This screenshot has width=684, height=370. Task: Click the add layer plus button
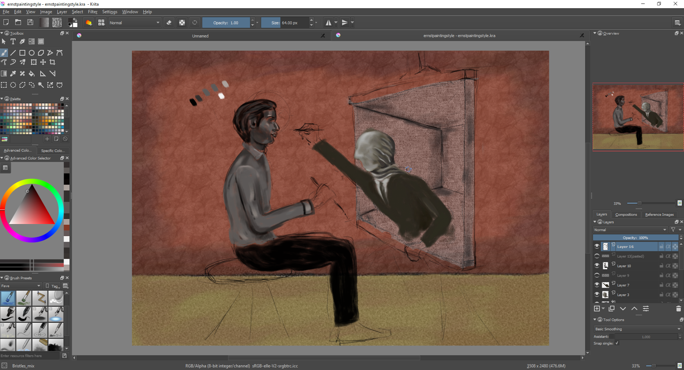[x=597, y=309]
